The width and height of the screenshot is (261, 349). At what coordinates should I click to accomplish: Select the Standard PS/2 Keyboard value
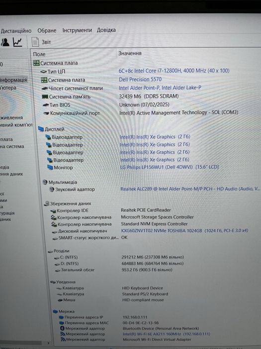(x=145, y=294)
